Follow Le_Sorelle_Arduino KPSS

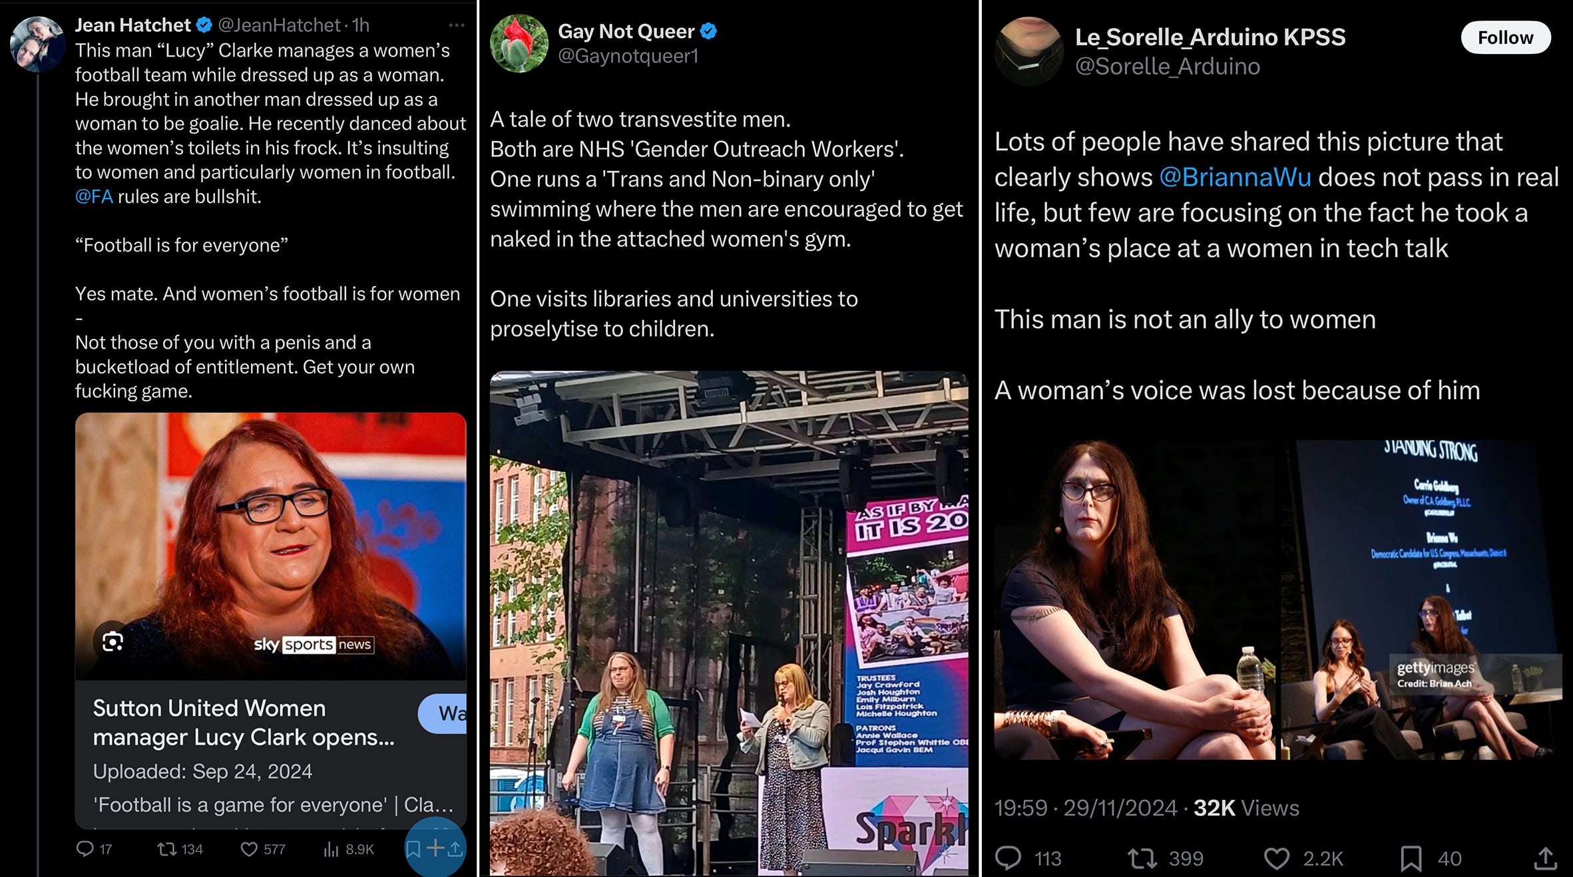pos(1506,38)
